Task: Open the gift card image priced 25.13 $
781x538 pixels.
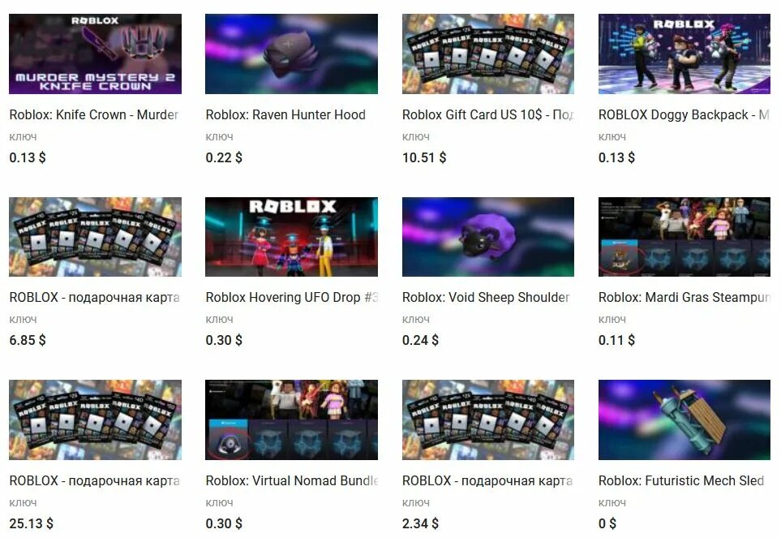Action: tap(95, 420)
